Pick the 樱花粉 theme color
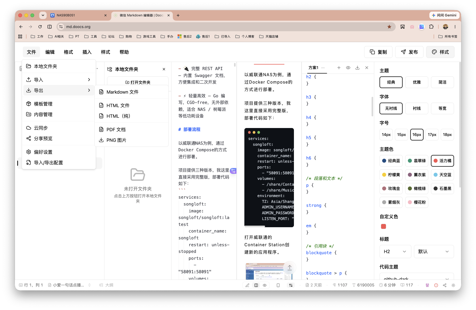This screenshot has width=476, height=310. coord(417,202)
